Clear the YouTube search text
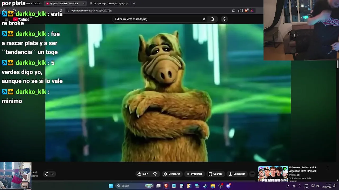 (204, 19)
